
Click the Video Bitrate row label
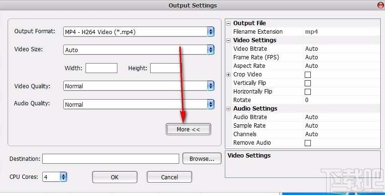pyautogui.click(x=250, y=49)
